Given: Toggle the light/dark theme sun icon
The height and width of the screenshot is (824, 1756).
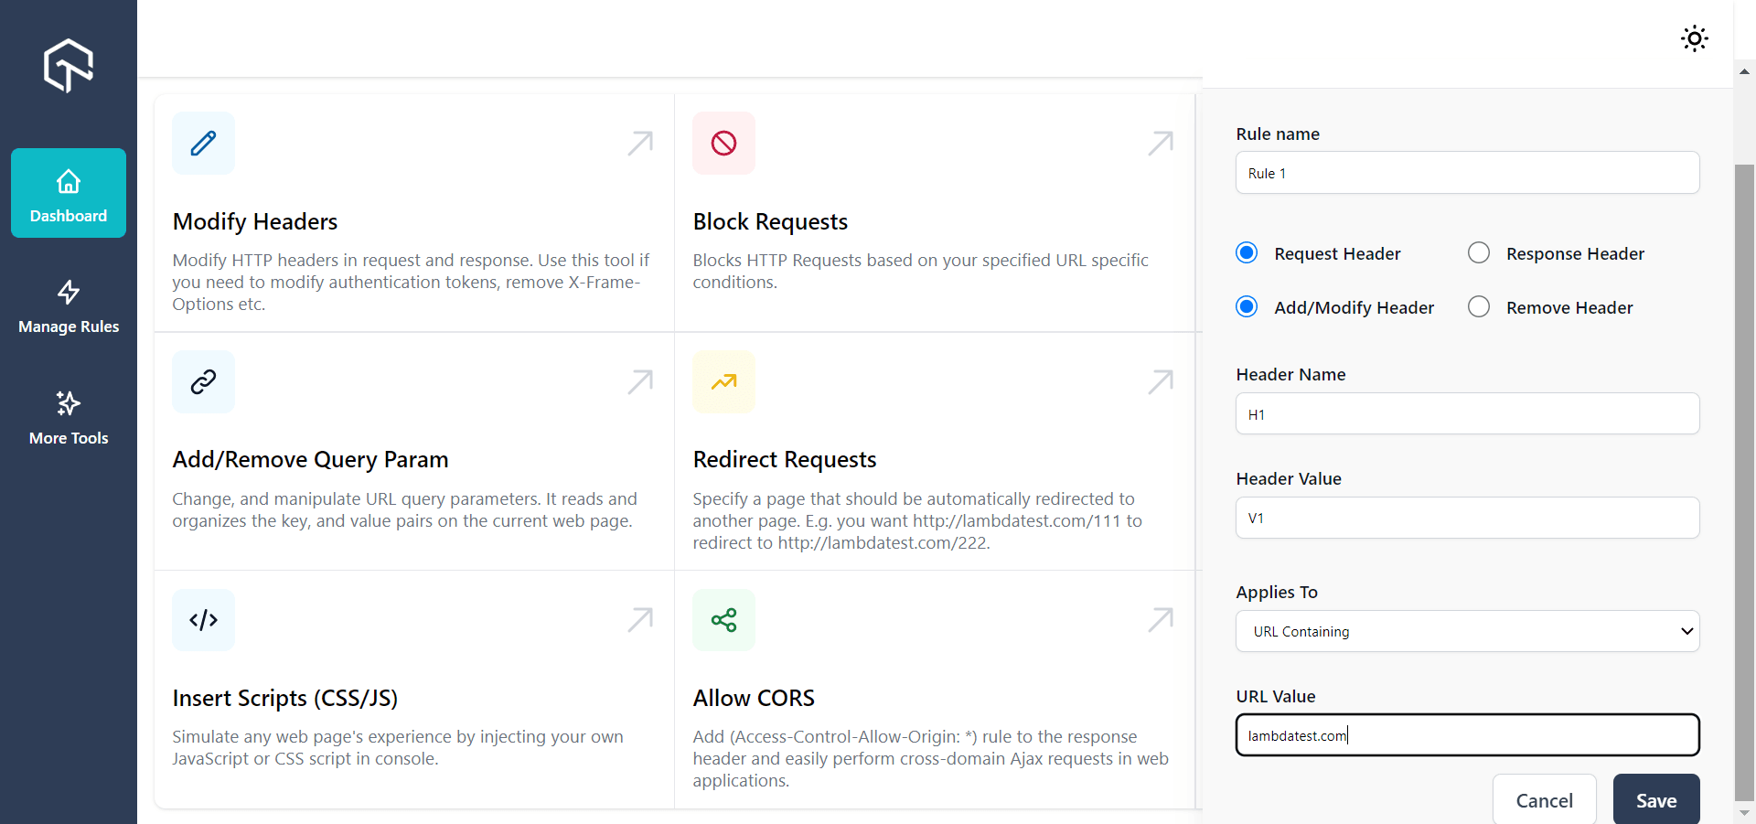Looking at the screenshot, I should [x=1695, y=38].
